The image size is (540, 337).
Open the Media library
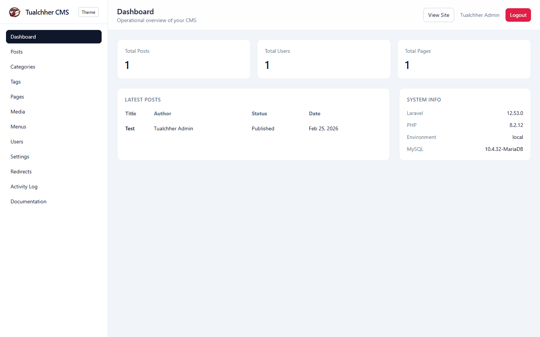pos(18,112)
